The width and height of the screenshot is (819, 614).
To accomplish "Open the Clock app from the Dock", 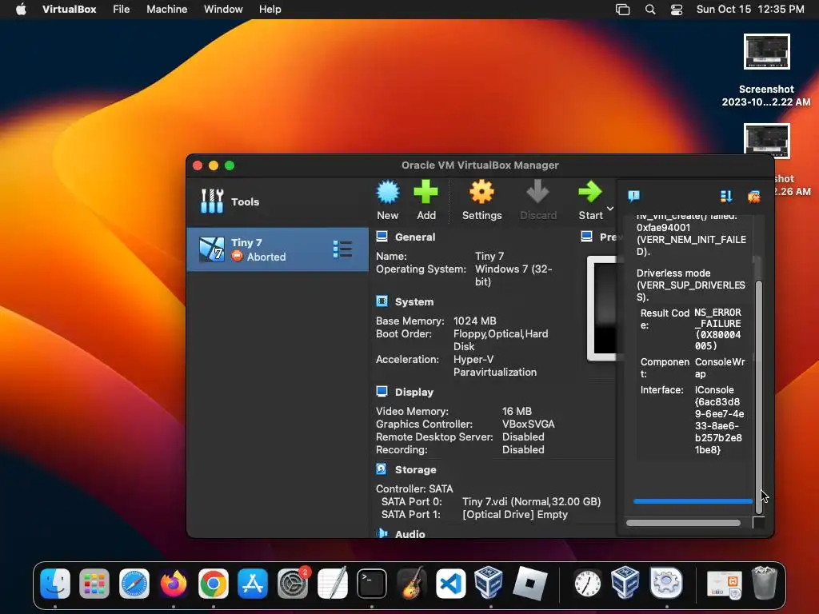I will (x=588, y=583).
